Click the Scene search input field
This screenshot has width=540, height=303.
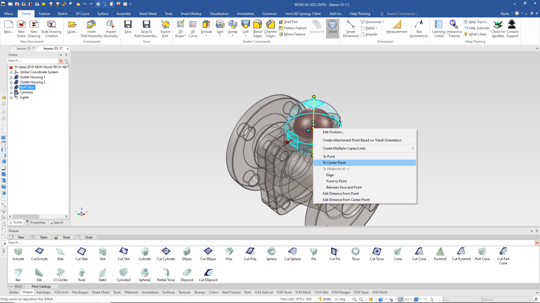pyautogui.click(x=32, y=61)
